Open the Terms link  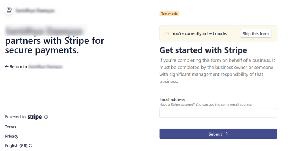coord(10,127)
